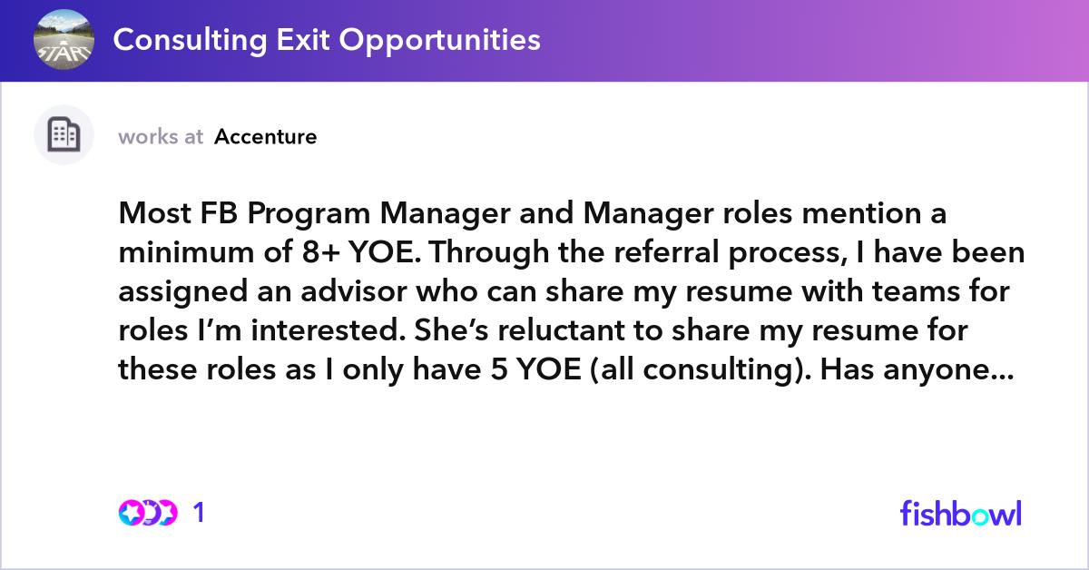Click the grey company building avatar icon

[x=64, y=135]
